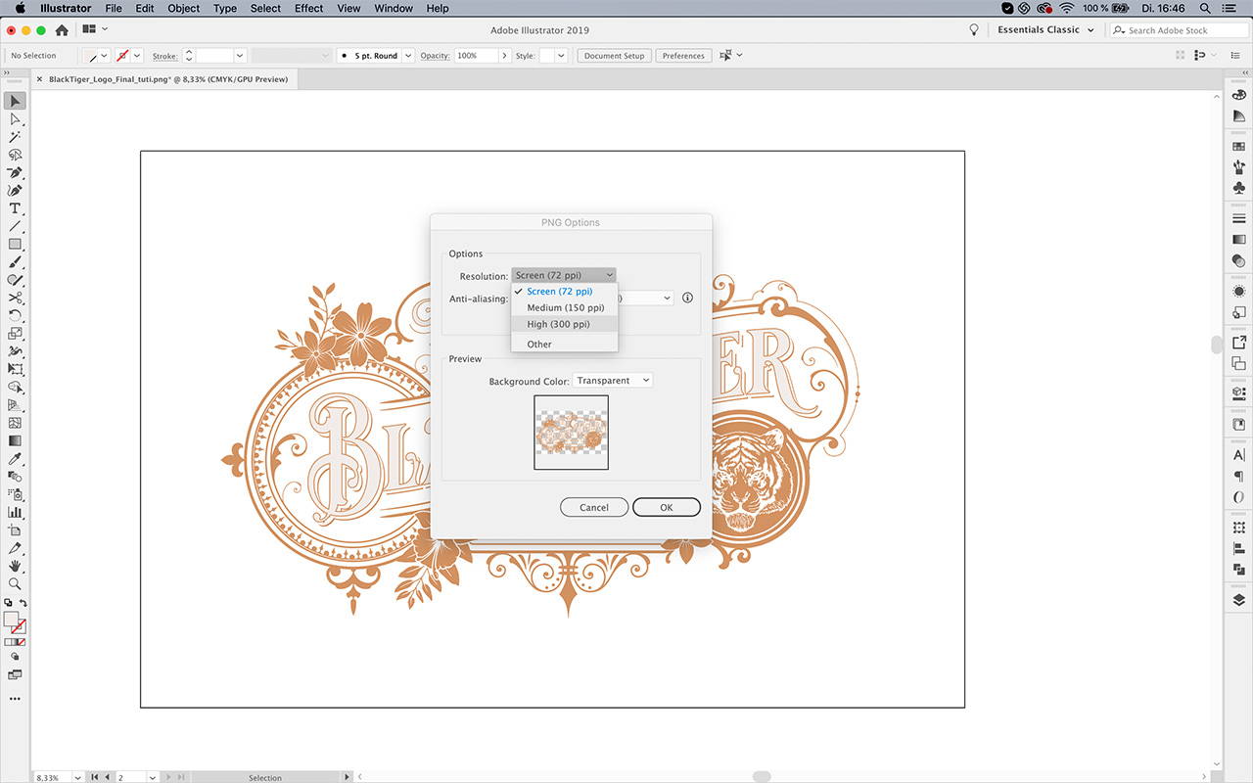Viewport: 1253px width, 783px height.
Task: Open Edit Toolbar three dots
Action: pyautogui.click(x=15, y=699)
